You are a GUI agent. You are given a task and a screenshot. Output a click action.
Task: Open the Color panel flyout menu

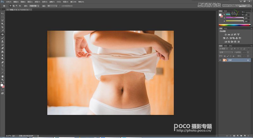[x=251, y=11]
